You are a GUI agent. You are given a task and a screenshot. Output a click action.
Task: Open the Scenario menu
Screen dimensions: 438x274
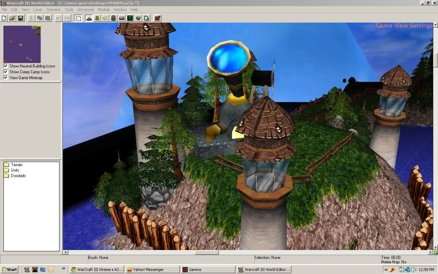(53, 9)
